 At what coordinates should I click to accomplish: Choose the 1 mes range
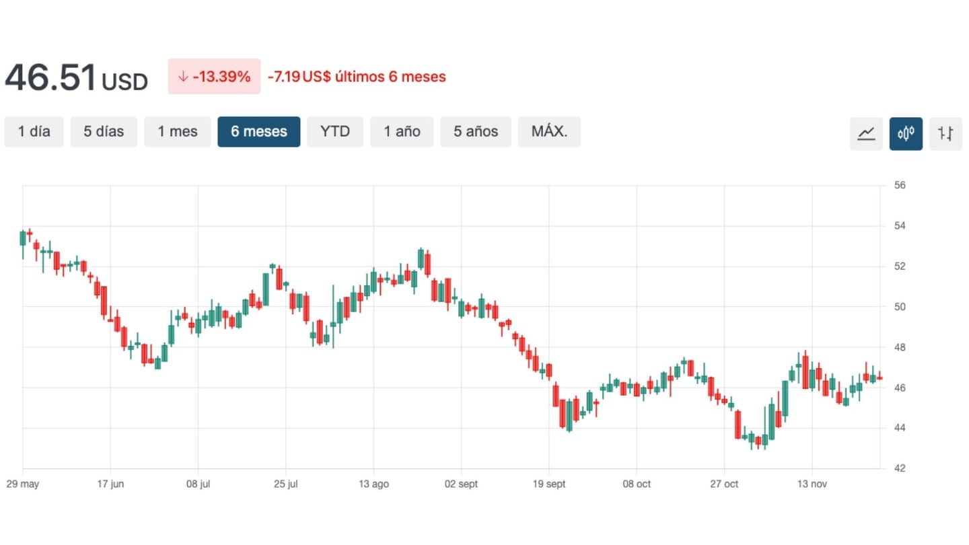[x=178, y=132]
